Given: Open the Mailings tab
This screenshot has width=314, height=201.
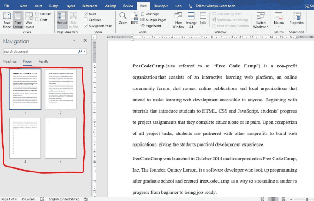Looking at the screenshot, I should [x=110, y=6].
